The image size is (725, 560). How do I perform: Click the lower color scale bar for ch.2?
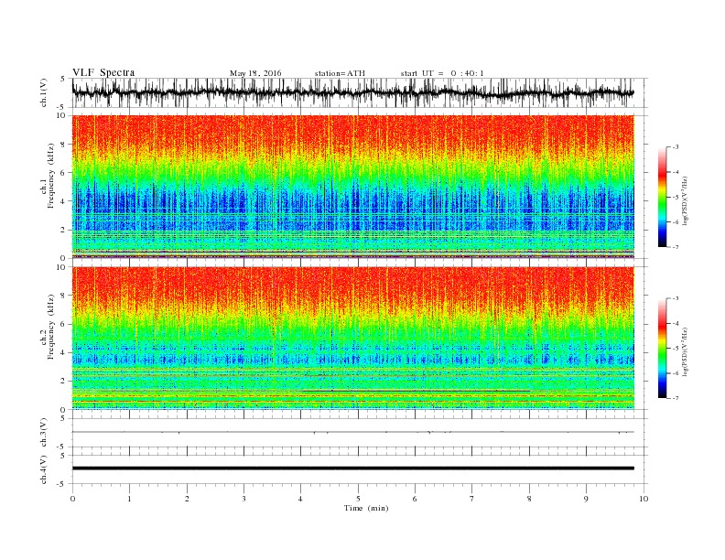(x=662, y=349)
